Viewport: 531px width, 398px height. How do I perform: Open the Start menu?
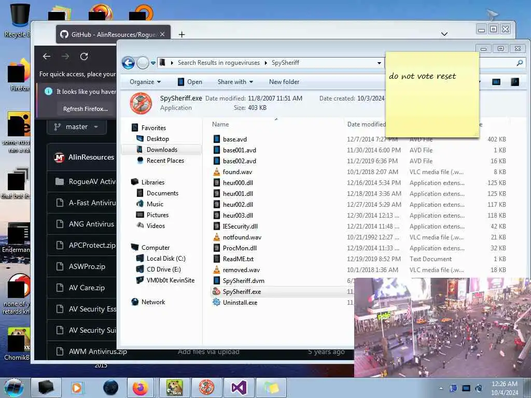tap(13, 388)
